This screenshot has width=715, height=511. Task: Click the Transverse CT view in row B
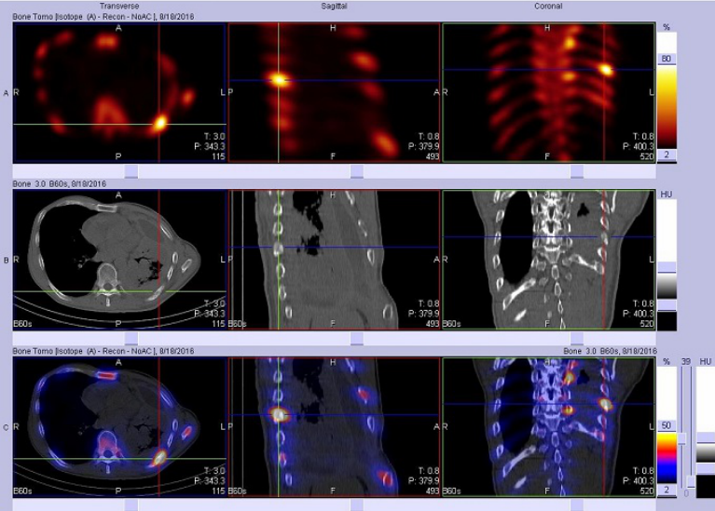pyautogui.click(x=118, y=259)
